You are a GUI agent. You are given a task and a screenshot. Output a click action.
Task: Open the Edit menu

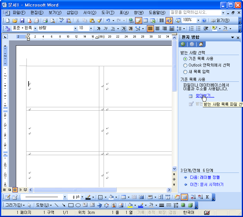click(x=37, y=12)
